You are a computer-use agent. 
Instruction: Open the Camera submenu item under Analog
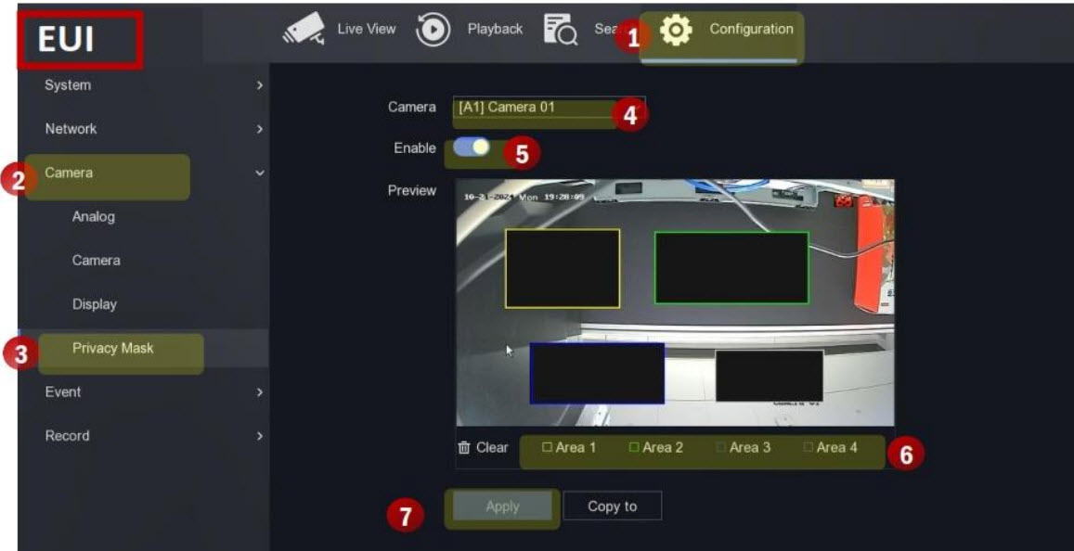96,261
